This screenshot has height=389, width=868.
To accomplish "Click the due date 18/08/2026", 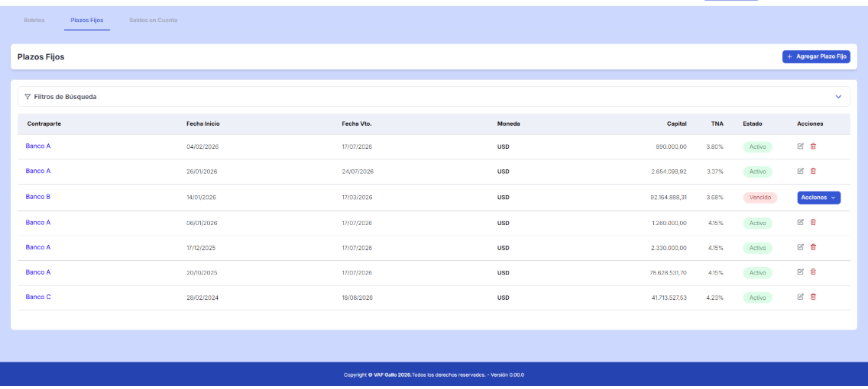I will [357, 297].
